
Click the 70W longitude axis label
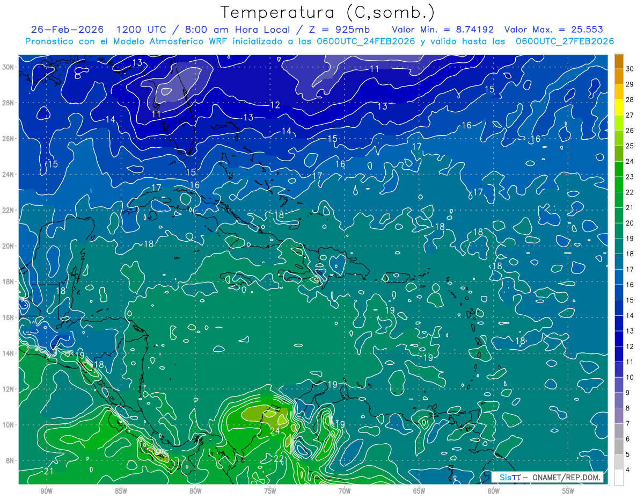click(x=345, y=491)
